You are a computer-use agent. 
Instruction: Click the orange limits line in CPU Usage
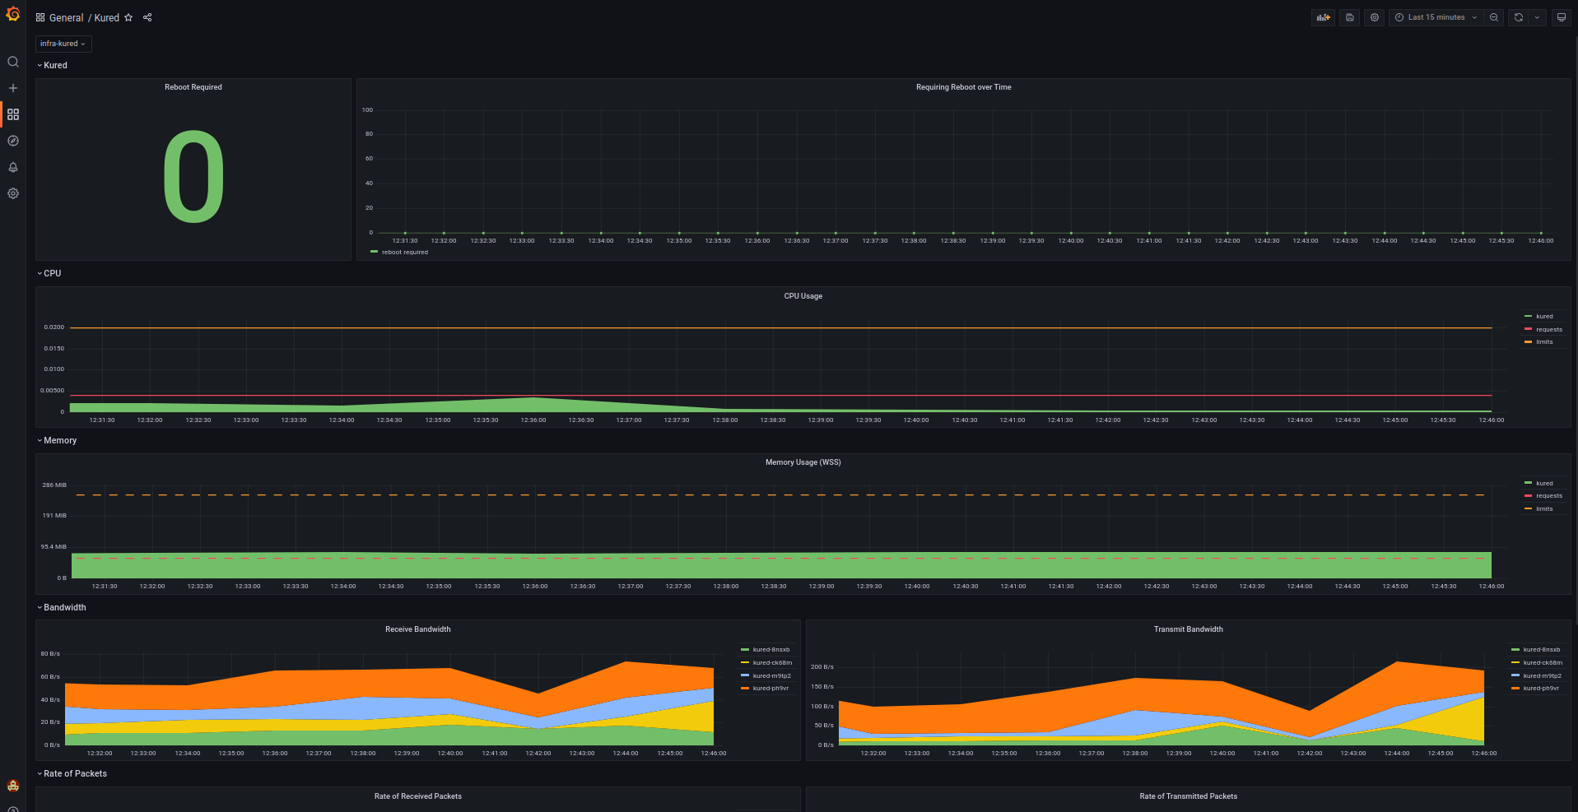780,328
